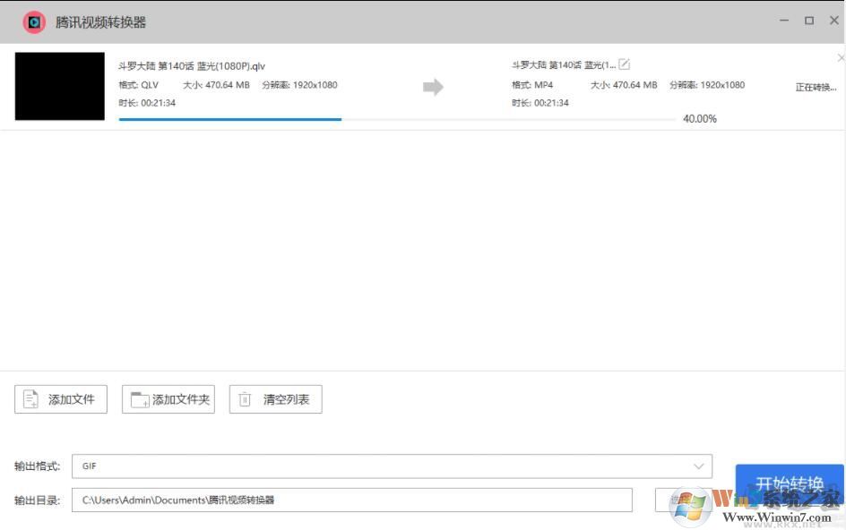
Task: Click the 添加文件 file icon
Action: tap(30, 399)
